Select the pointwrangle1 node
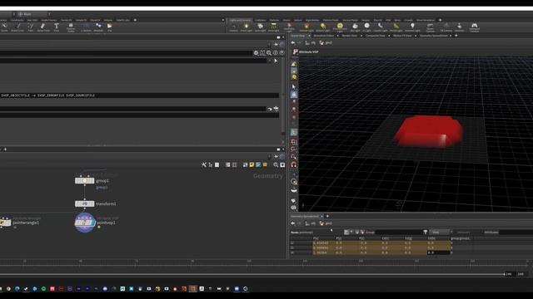This screenshot has height=299, width=533. click(x=5, y=223)
